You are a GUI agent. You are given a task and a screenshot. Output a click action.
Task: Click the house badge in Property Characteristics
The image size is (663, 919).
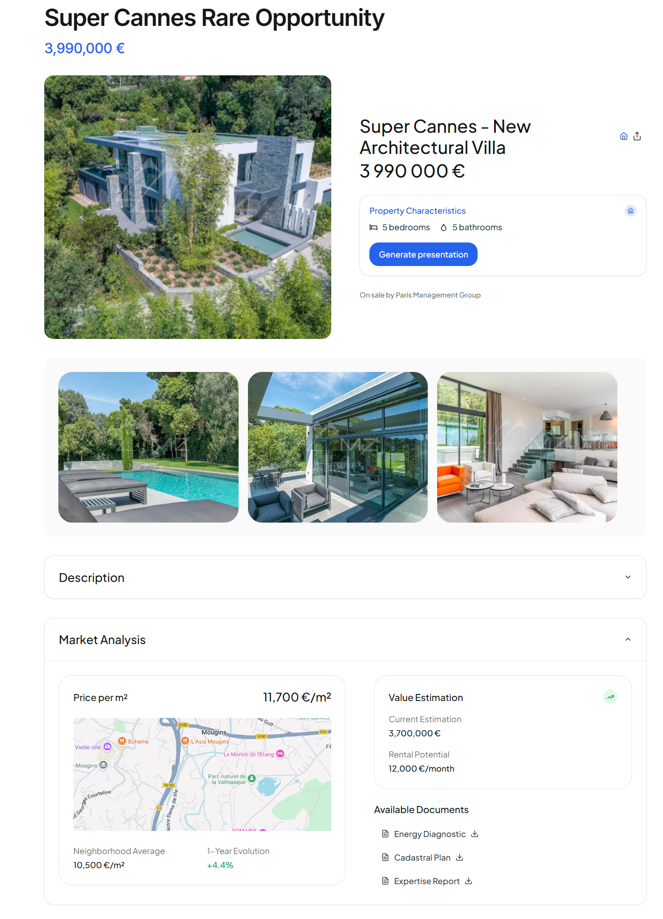(631, 210)
